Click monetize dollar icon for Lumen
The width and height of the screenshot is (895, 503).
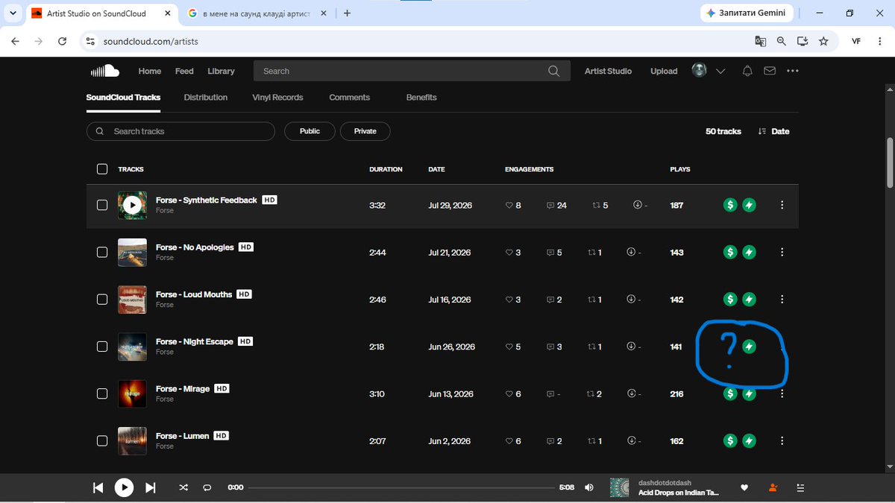click(731, 441)
